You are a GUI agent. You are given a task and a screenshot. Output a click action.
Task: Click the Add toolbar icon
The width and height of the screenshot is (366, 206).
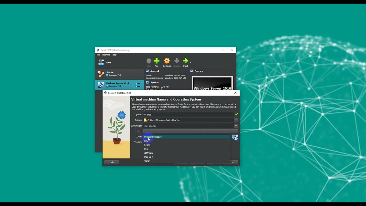(x=156, y=61)
